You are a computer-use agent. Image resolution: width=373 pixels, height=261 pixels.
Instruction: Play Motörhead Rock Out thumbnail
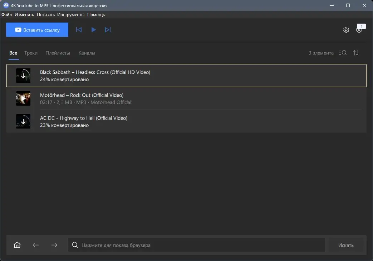pos(23,98)
